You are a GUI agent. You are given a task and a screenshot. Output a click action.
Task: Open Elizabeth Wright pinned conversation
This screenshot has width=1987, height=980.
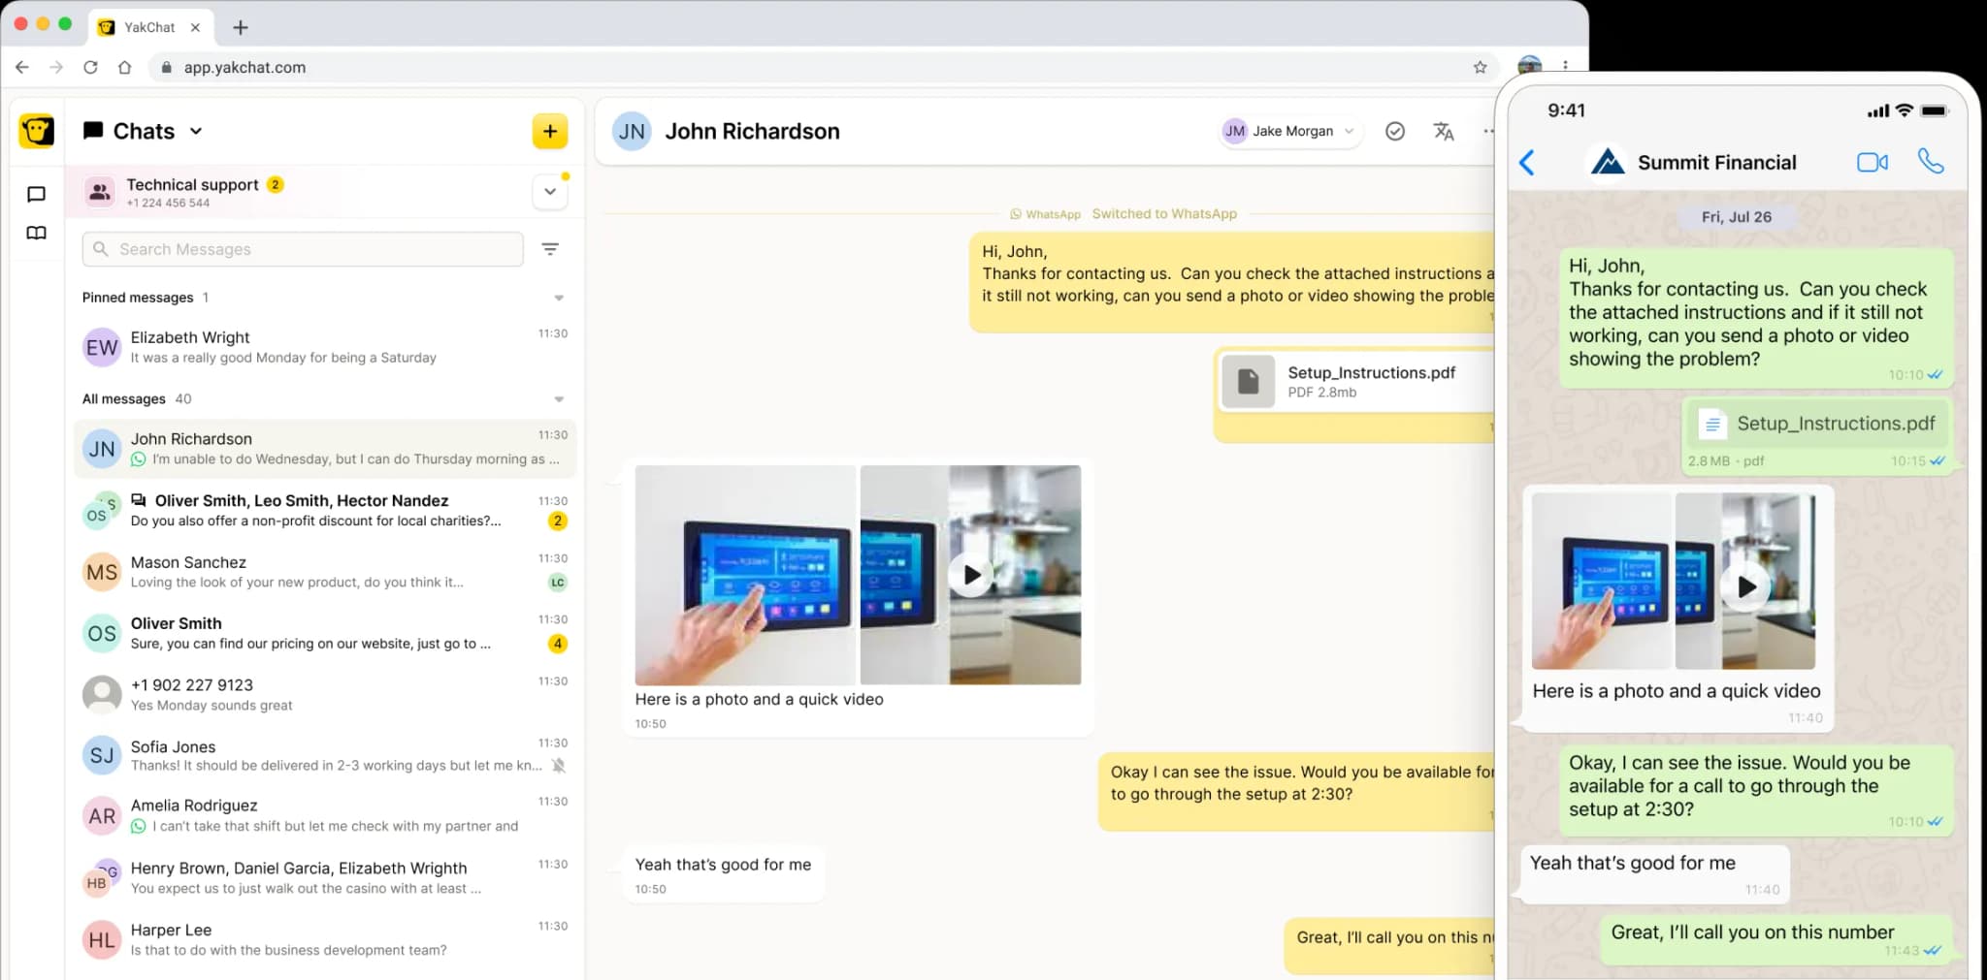click(325, 347)
